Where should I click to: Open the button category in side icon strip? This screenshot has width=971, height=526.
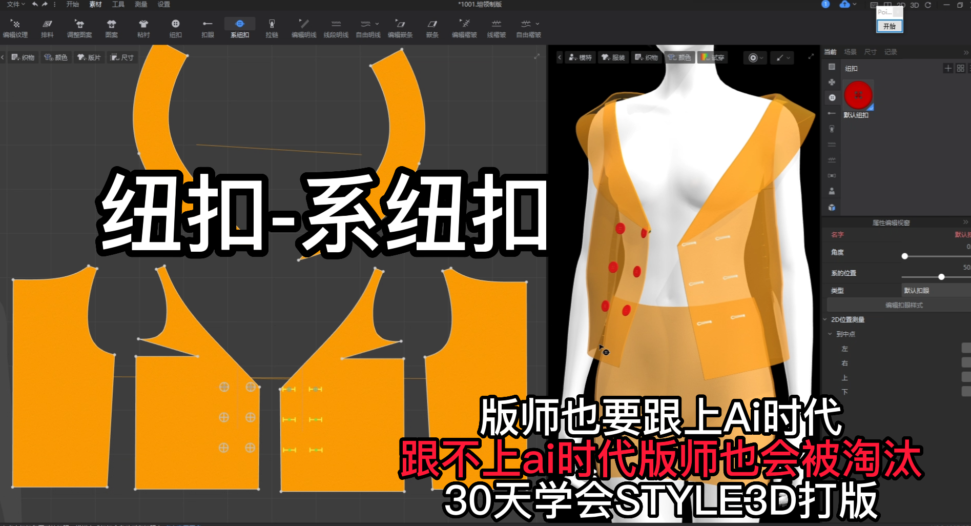pyautogui.click(x=832, y=97)
